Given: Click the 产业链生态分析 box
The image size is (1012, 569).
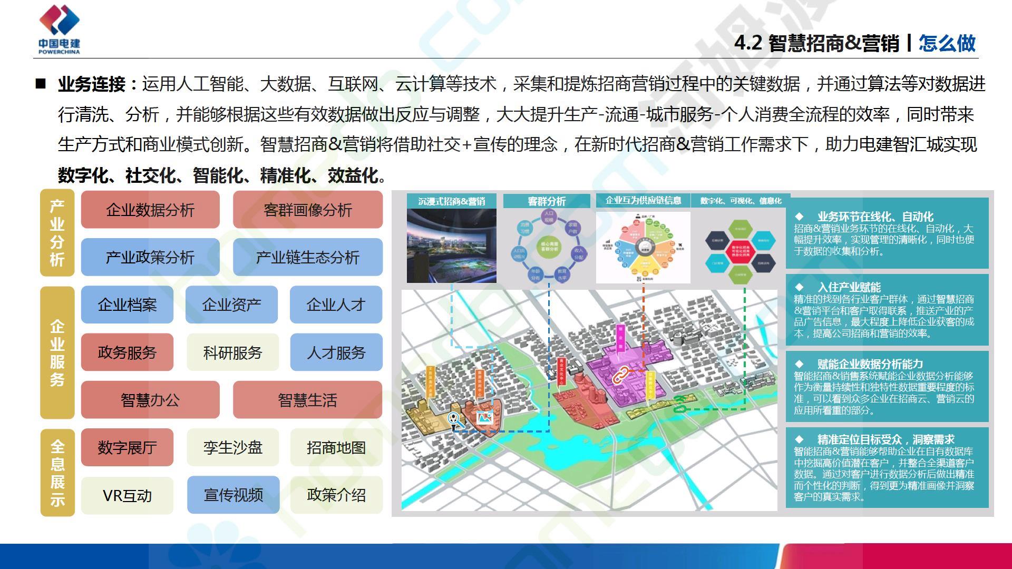Looking at the screenshot, I should 308,257.
